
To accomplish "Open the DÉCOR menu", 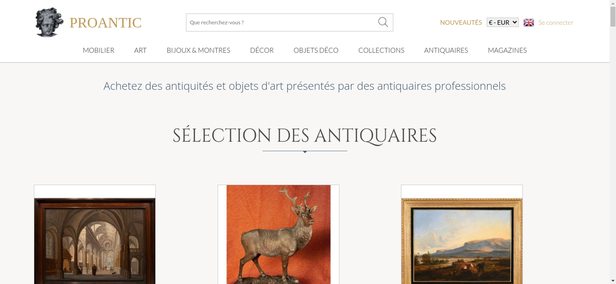I will 262,50.
